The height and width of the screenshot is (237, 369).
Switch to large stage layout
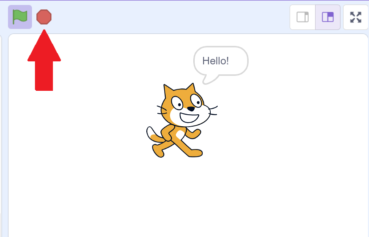click(328, 17)
